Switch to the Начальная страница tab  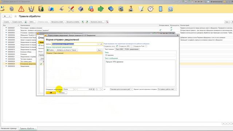coord(9,128)
